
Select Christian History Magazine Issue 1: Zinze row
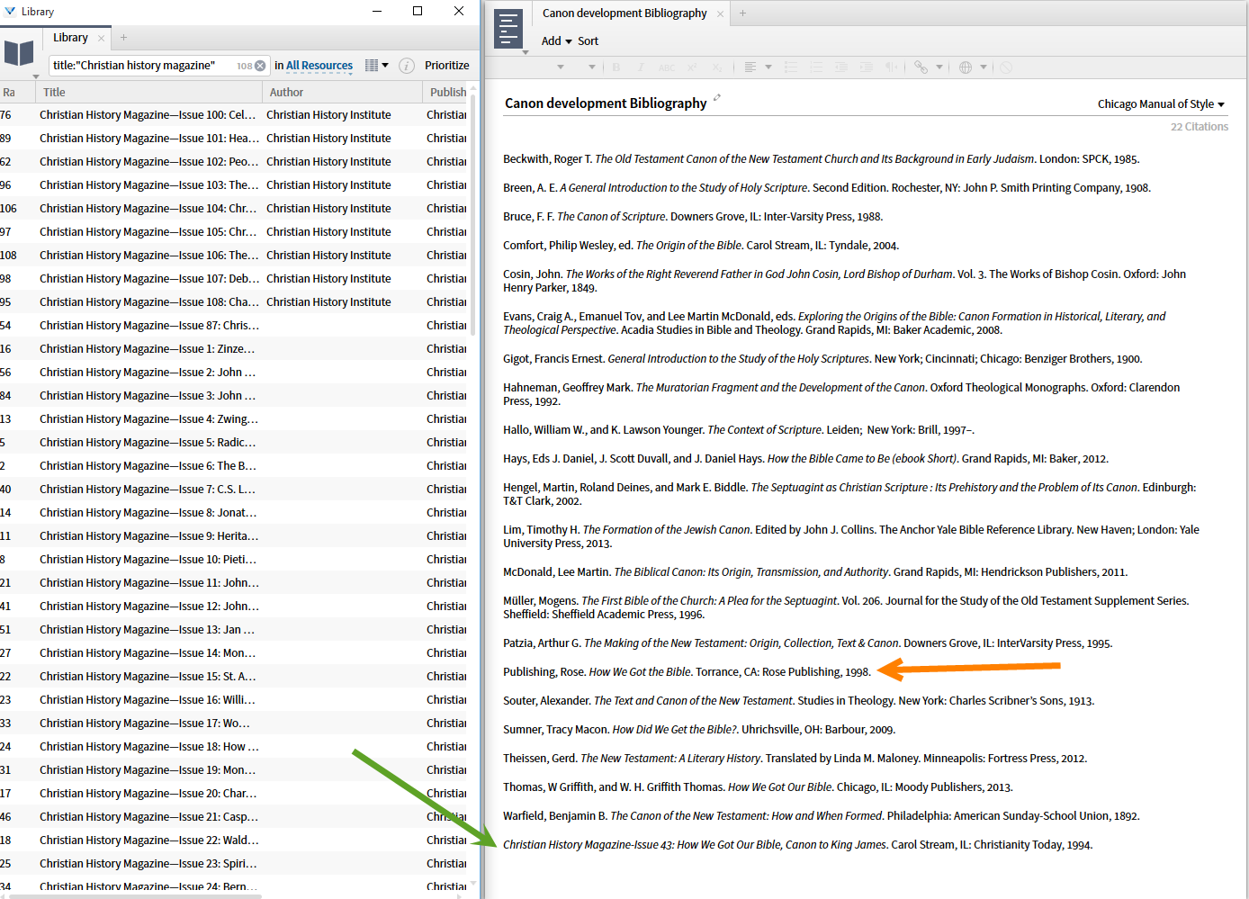[234, 349]
